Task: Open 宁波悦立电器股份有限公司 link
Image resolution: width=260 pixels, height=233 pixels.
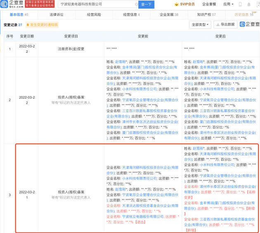Action: click(143, 217)
